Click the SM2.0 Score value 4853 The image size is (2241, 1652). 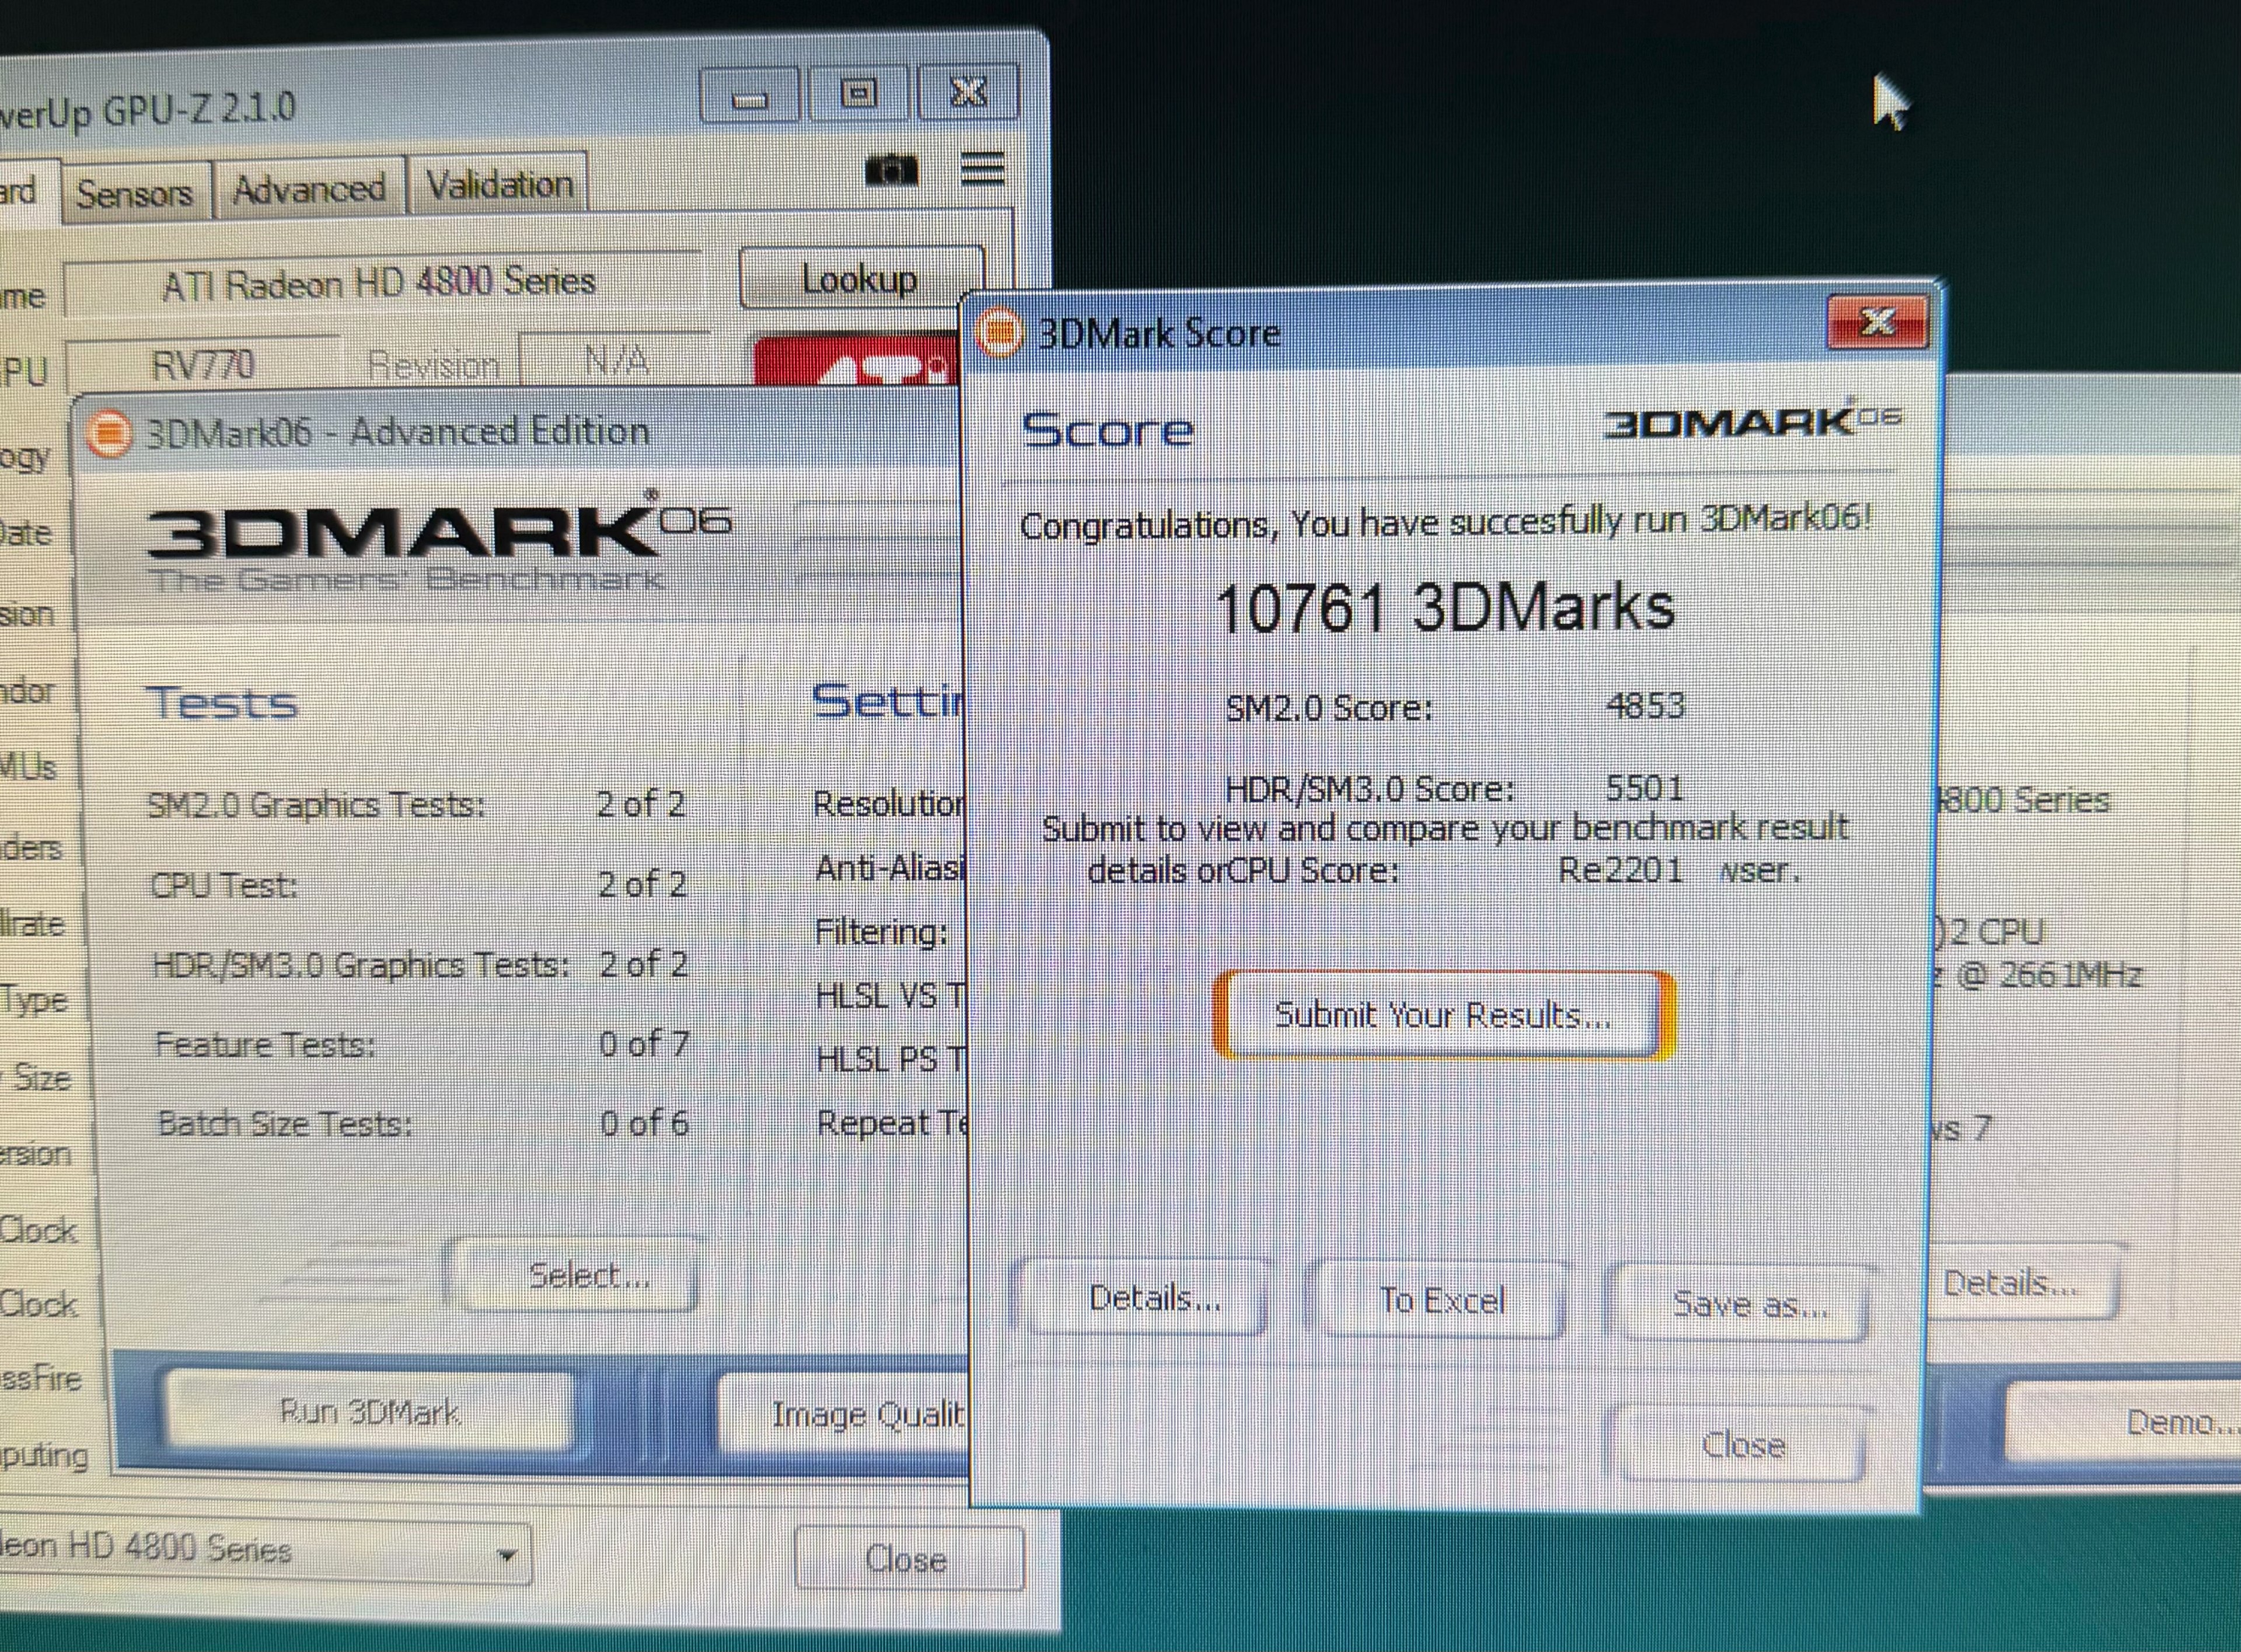[1645, 706]
